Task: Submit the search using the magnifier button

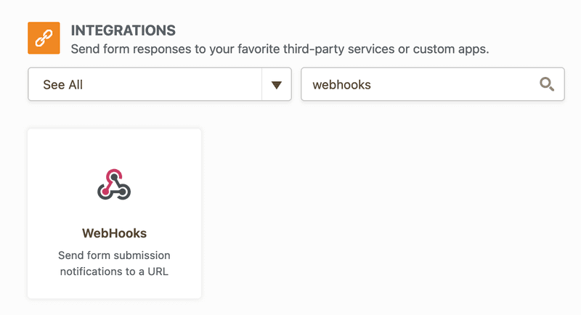Action: pos(547,84)
